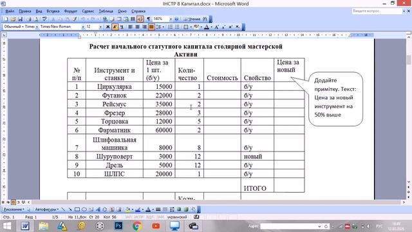Click the Open folder icon
The width and height of the screenshot is (412, 232).
[x=13, y=19]
